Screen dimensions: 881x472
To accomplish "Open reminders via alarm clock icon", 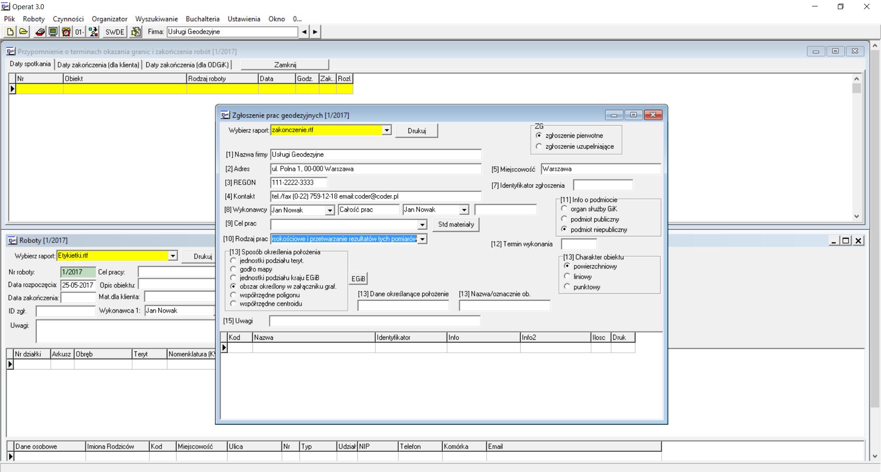I will 66,32.
